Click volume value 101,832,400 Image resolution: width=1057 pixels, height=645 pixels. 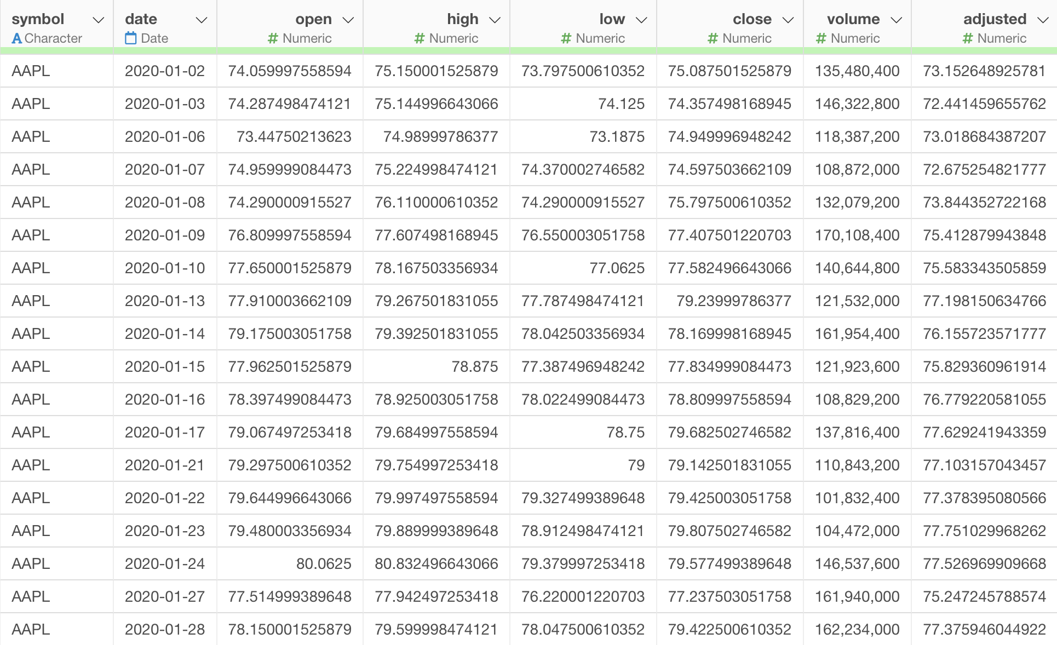858,498
